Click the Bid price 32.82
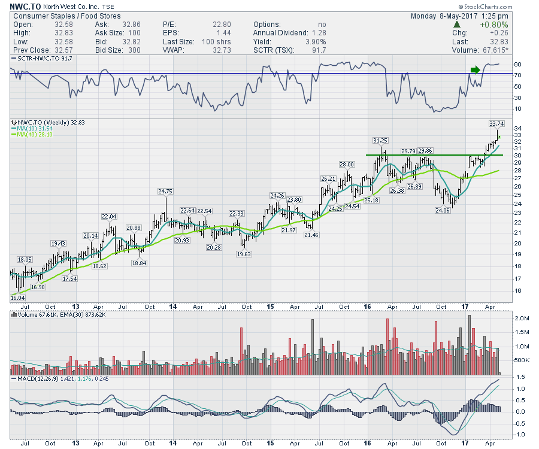 131,41
